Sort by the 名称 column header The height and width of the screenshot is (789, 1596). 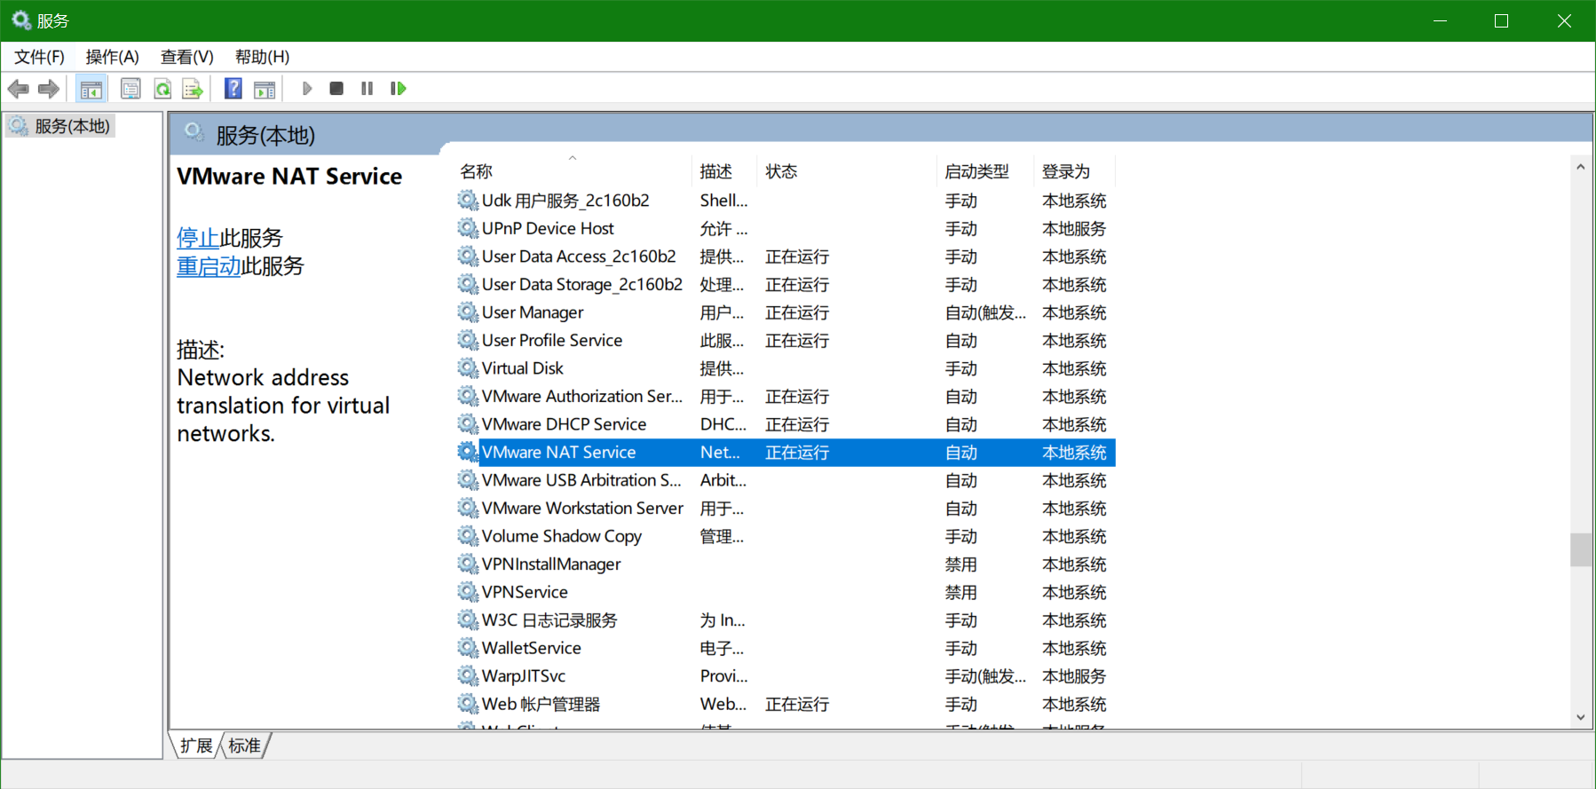pyautogui.click(x=572, y=171)
